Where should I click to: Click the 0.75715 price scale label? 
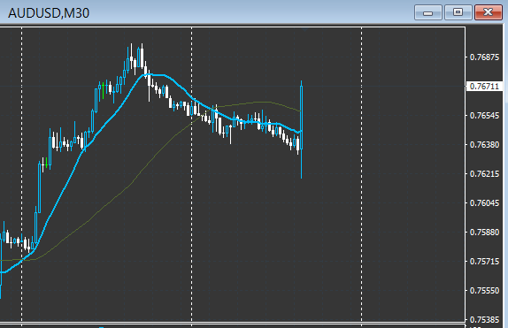(x=484, y=262)
